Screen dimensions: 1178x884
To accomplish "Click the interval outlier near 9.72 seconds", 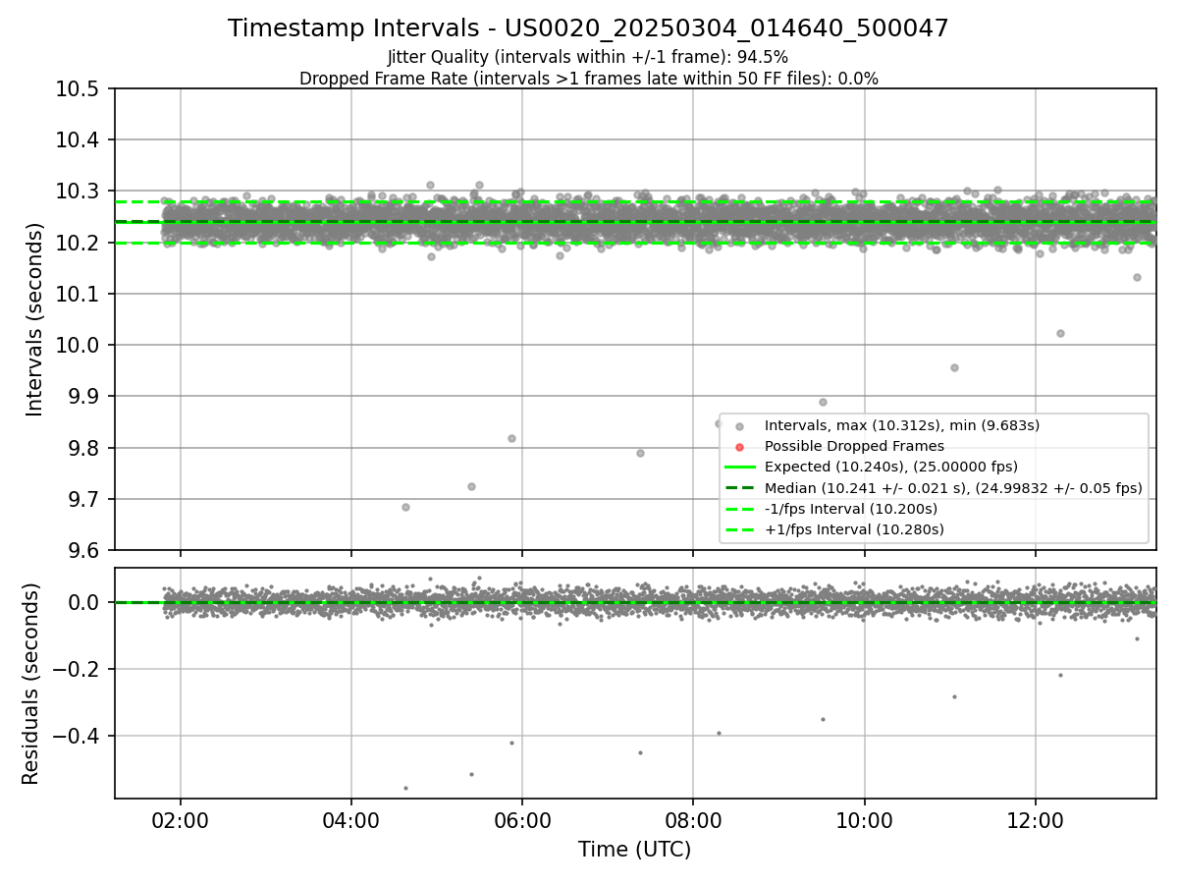I will click(x=471, y=486).
